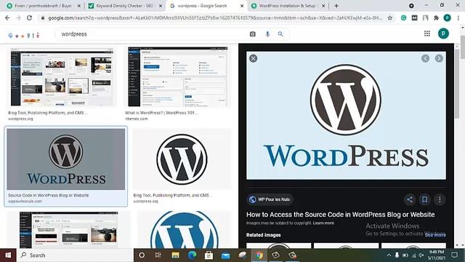465x262 pixels.
Task: Open the Windows Start menu
Action: coord(8,255)
